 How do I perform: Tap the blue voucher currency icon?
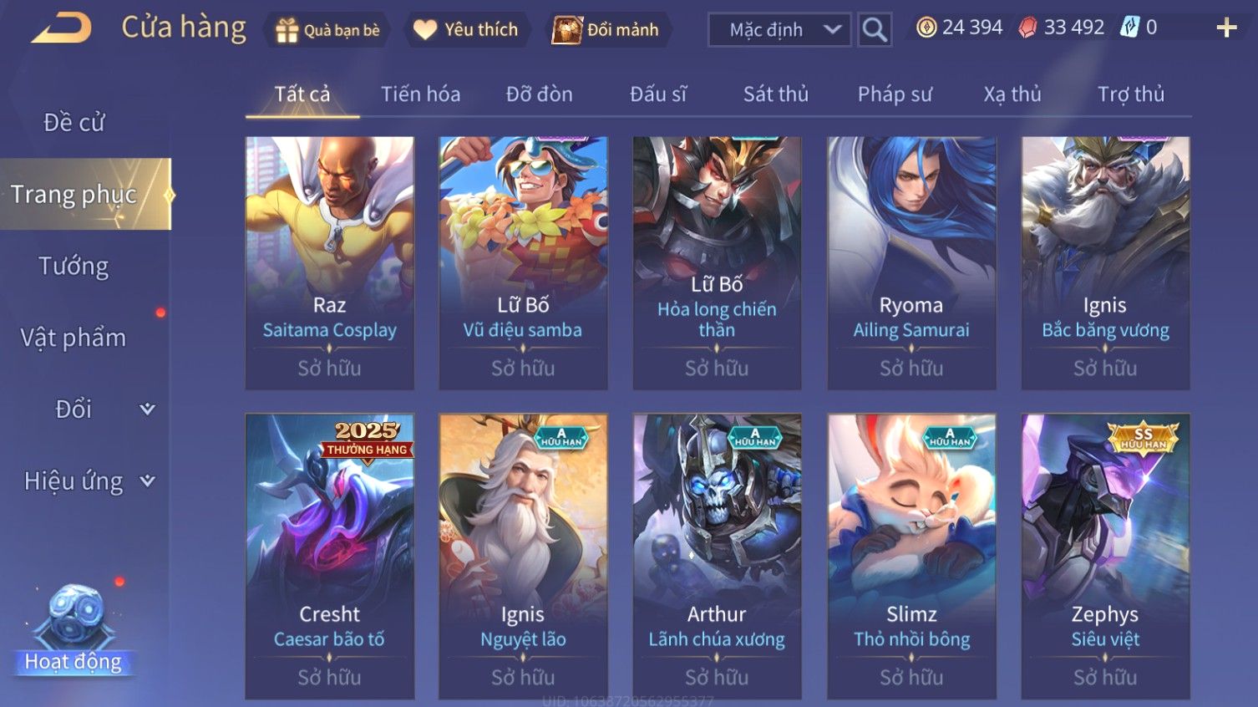[x=1129, y=28]
